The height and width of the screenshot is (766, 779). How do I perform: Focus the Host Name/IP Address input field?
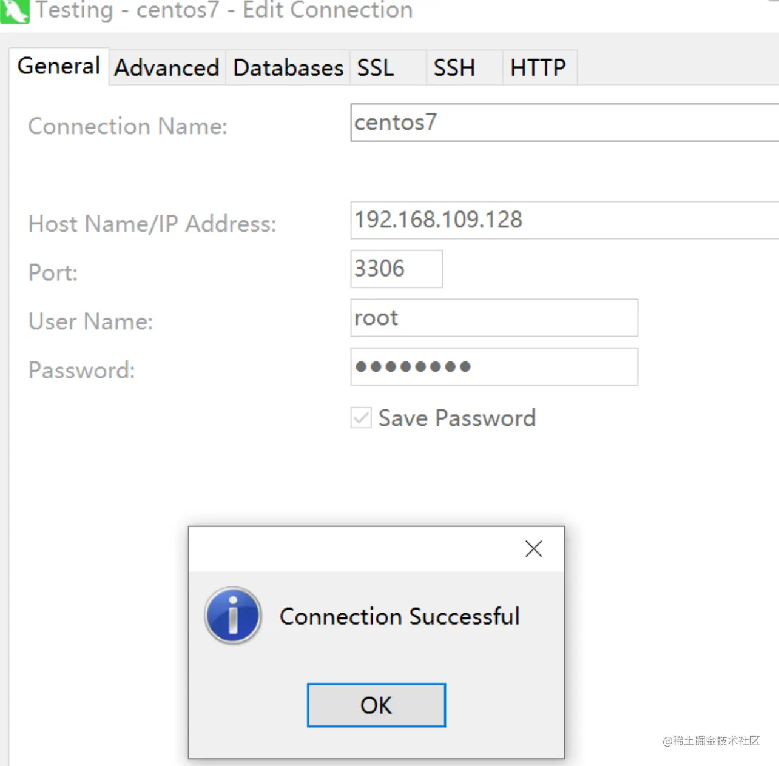[x=564, y=220]
